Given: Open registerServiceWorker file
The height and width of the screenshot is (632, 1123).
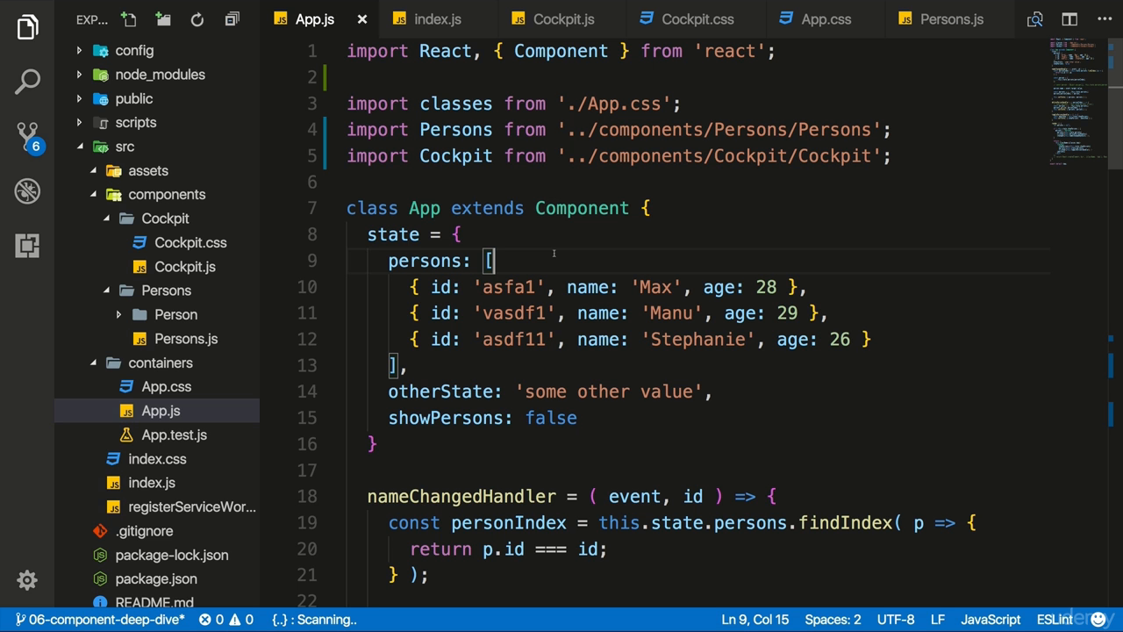Looking at the screenshot, I should [x=192, y=506].
